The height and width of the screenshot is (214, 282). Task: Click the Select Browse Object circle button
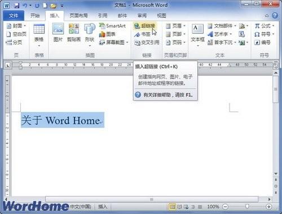[276, 186]
